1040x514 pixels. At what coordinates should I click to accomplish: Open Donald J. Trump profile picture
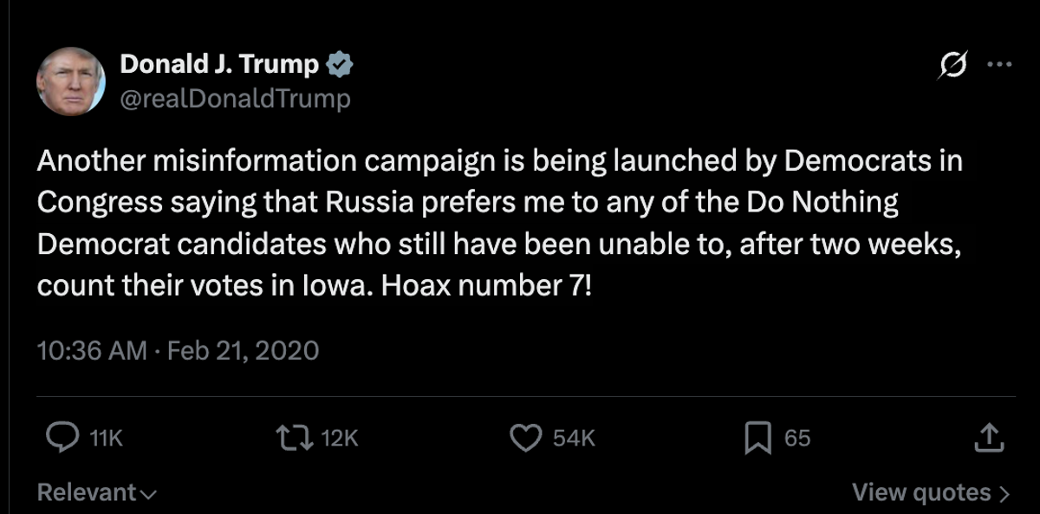pos(71,82)
